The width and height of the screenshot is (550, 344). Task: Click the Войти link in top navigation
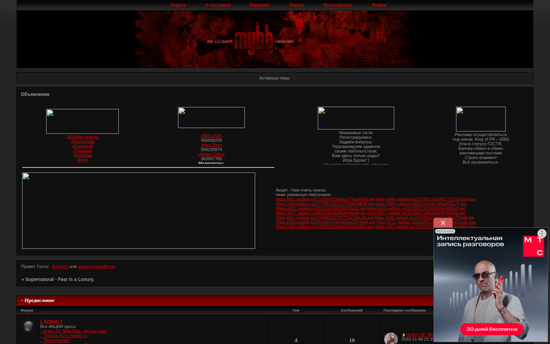point(379,5)
